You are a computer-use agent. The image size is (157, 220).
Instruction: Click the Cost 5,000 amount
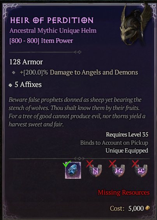pyautogui.click(x=136, y=208)
